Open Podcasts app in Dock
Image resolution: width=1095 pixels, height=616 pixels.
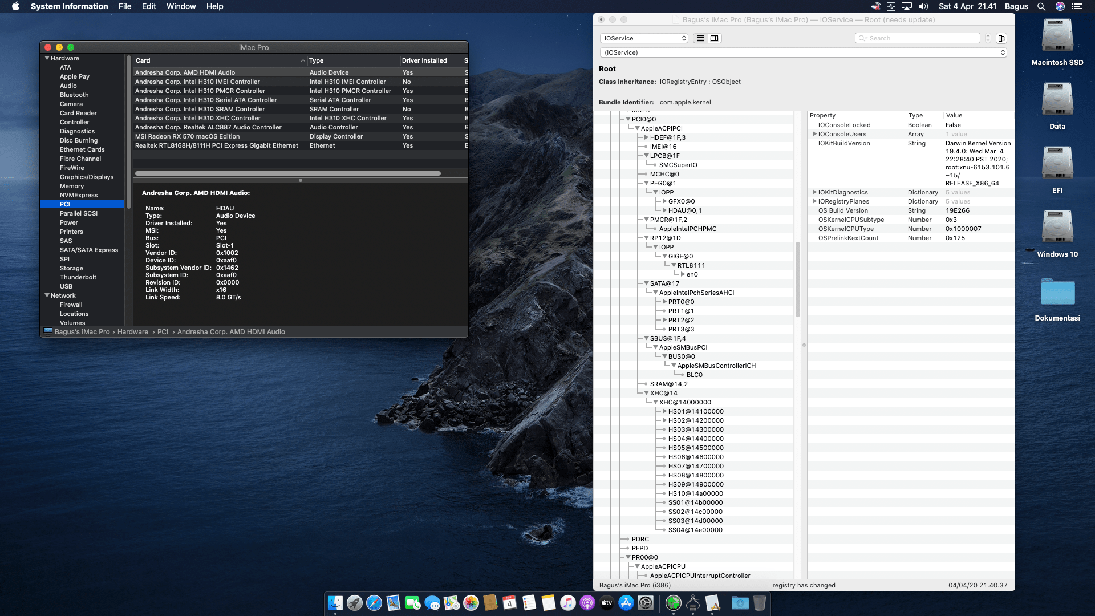pos(587,603)
